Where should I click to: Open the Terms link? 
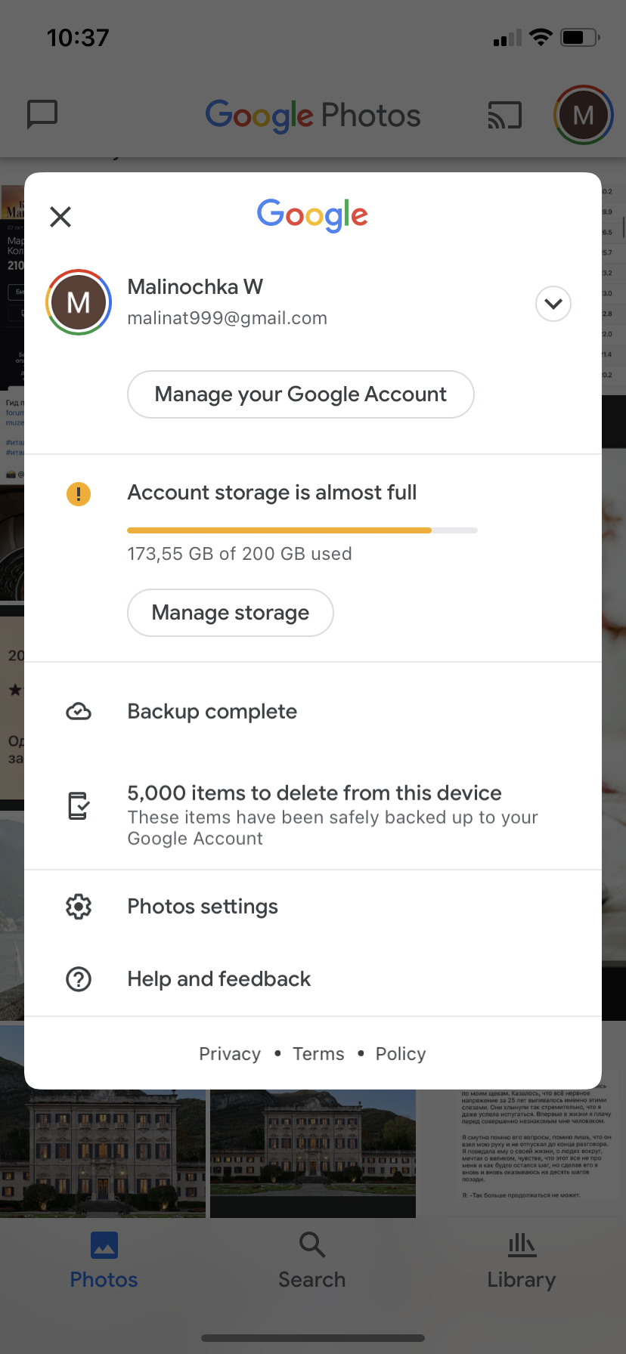[318, 1054]
